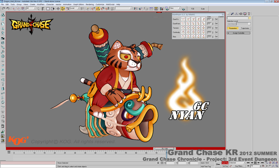Expand the Assign Controller rollout
Viewport: 279px width, 168px height.
click(239, 33)
